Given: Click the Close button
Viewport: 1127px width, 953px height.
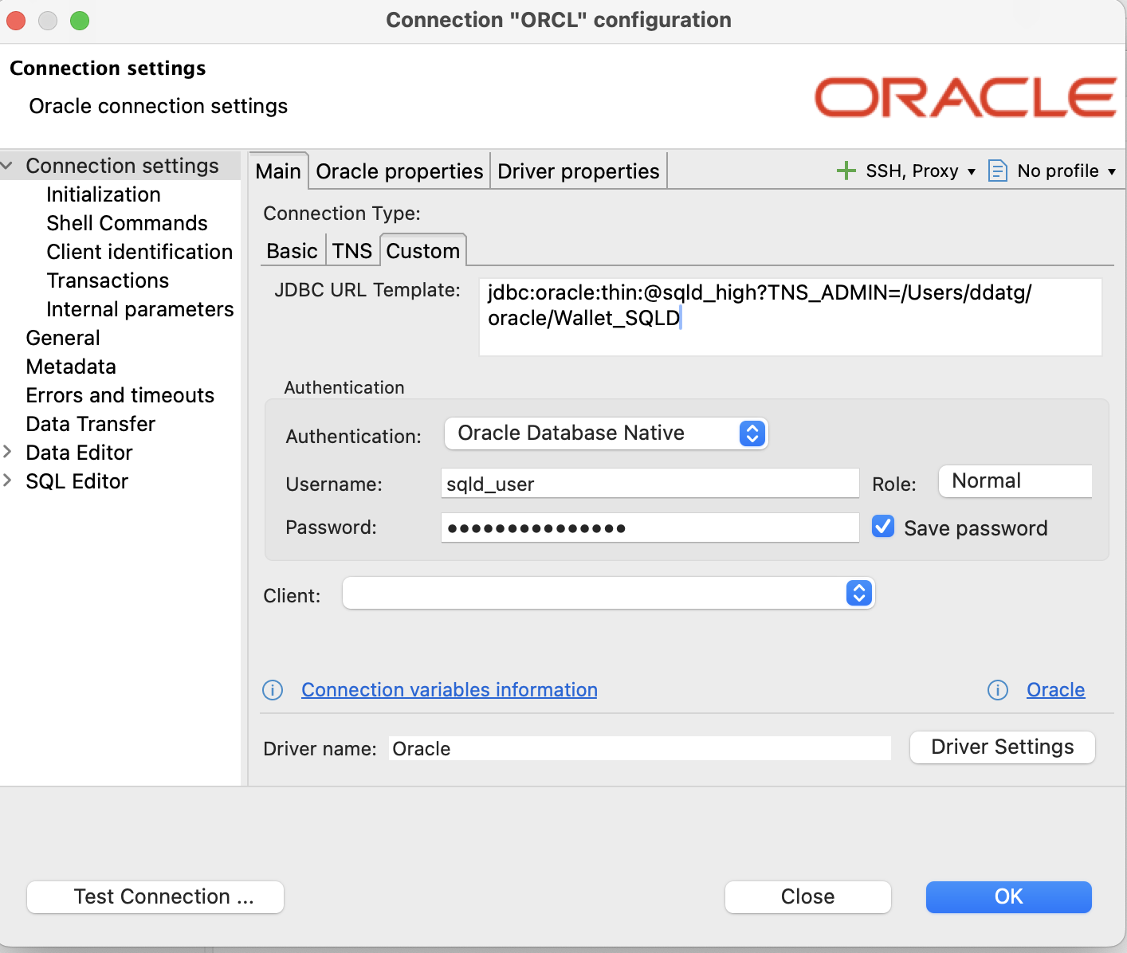Looking at the screenshot, I should coord(808,897).
